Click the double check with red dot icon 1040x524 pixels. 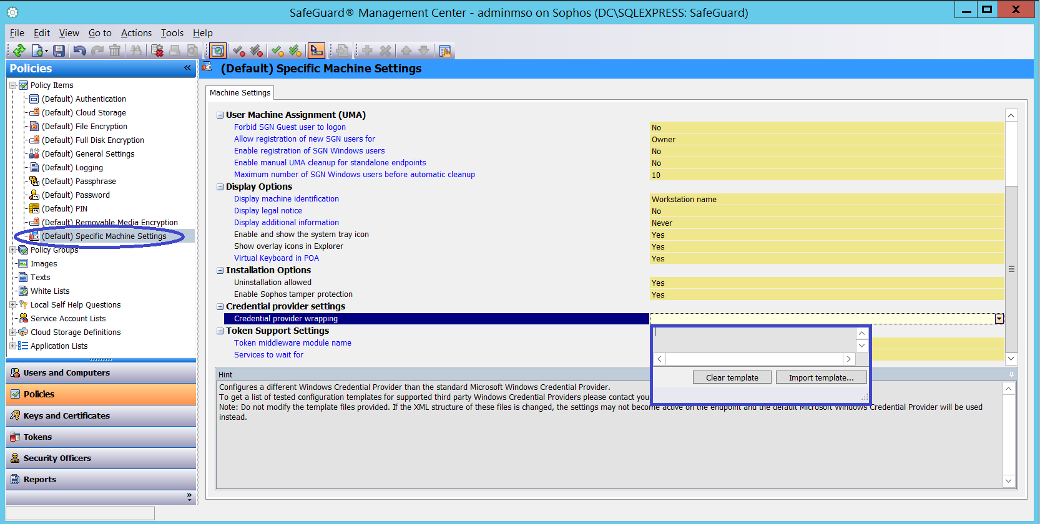coord(257,51)
